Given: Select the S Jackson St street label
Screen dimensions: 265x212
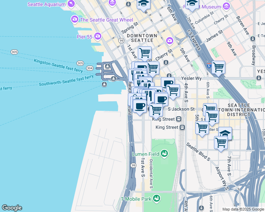Looking at the screenshot, I should (181, 110).
